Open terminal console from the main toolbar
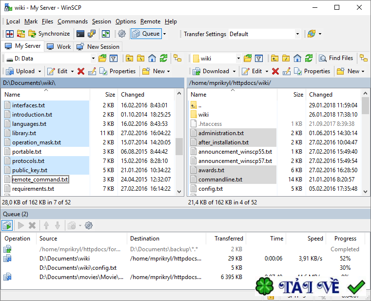371x301 pixels. [80, 34]
